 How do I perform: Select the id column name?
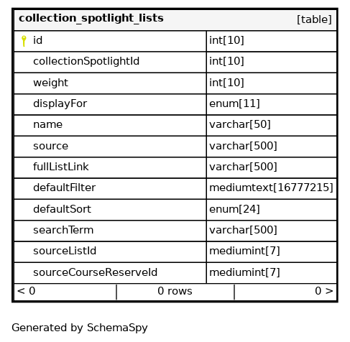37,40
